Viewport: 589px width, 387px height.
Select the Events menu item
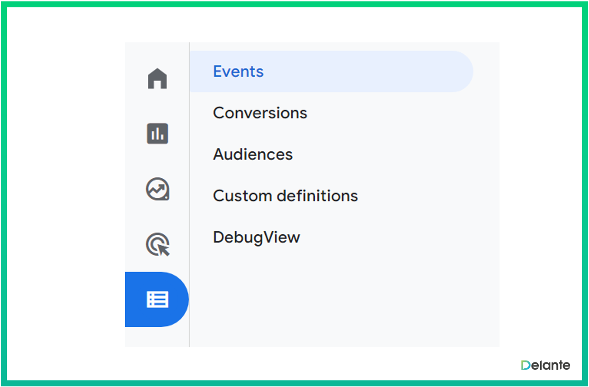238,72
